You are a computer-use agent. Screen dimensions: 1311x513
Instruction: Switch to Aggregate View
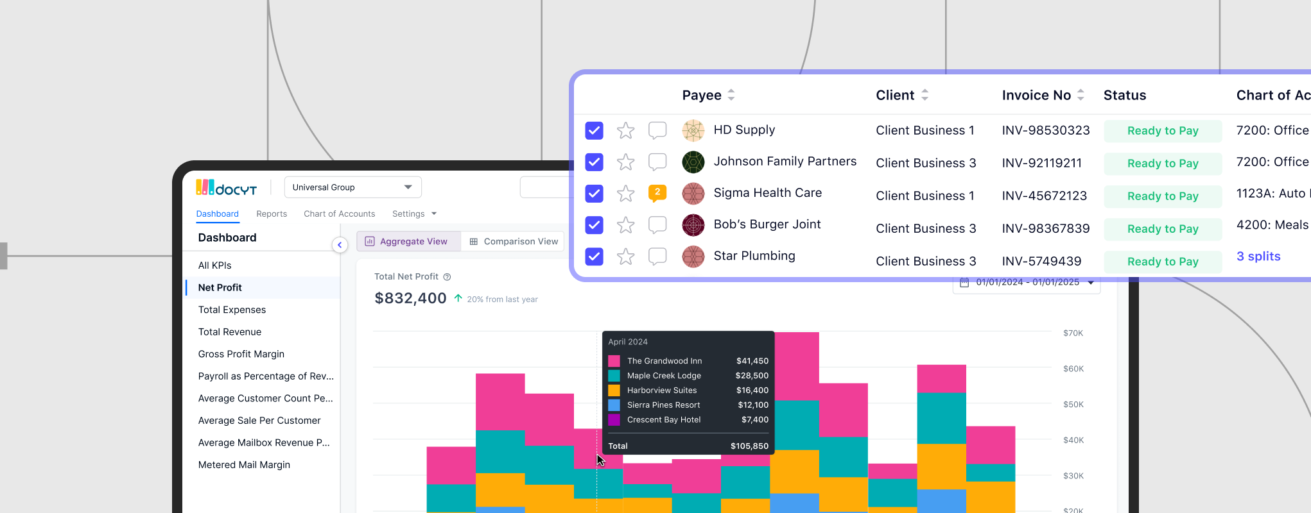click(x=408, y=241)
